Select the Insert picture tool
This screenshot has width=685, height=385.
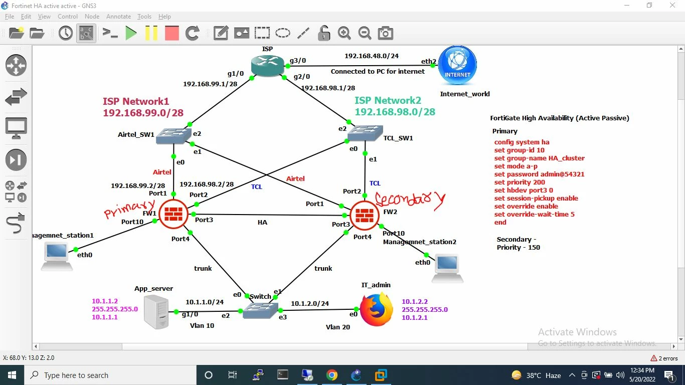[x=242, y=33]
